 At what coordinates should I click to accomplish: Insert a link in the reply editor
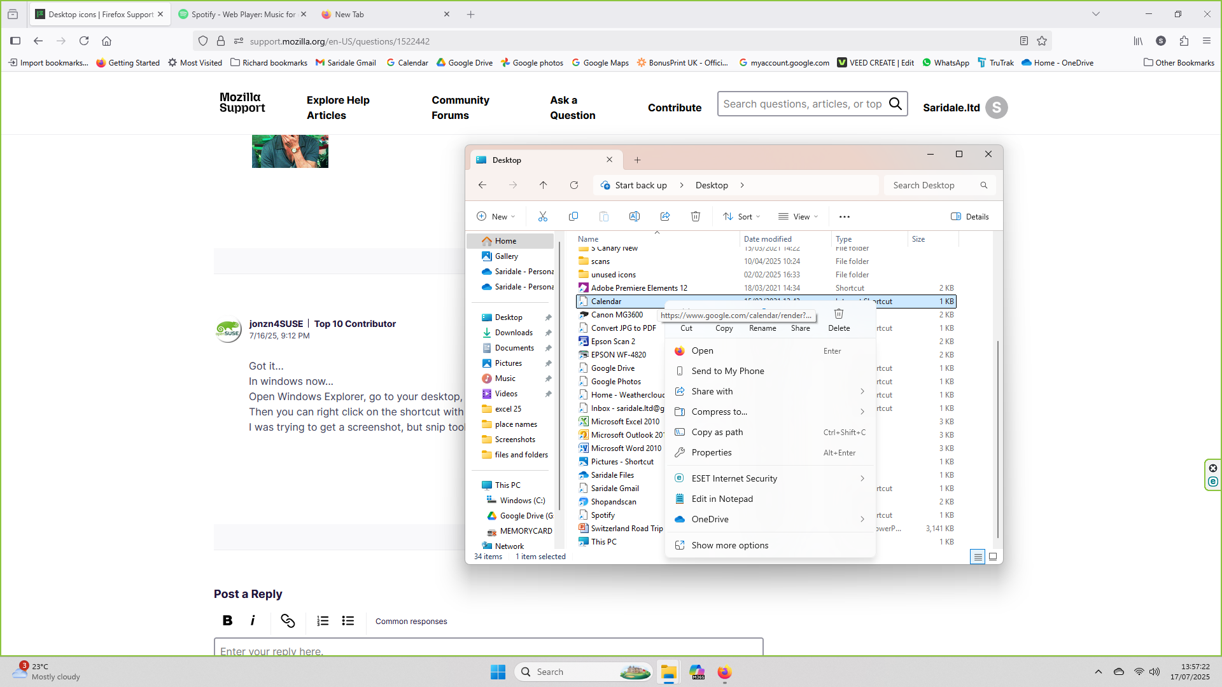288,621
